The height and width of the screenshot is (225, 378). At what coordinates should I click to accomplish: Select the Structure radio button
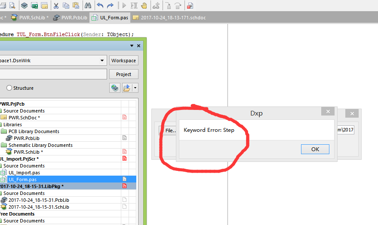tap(9, 88)
